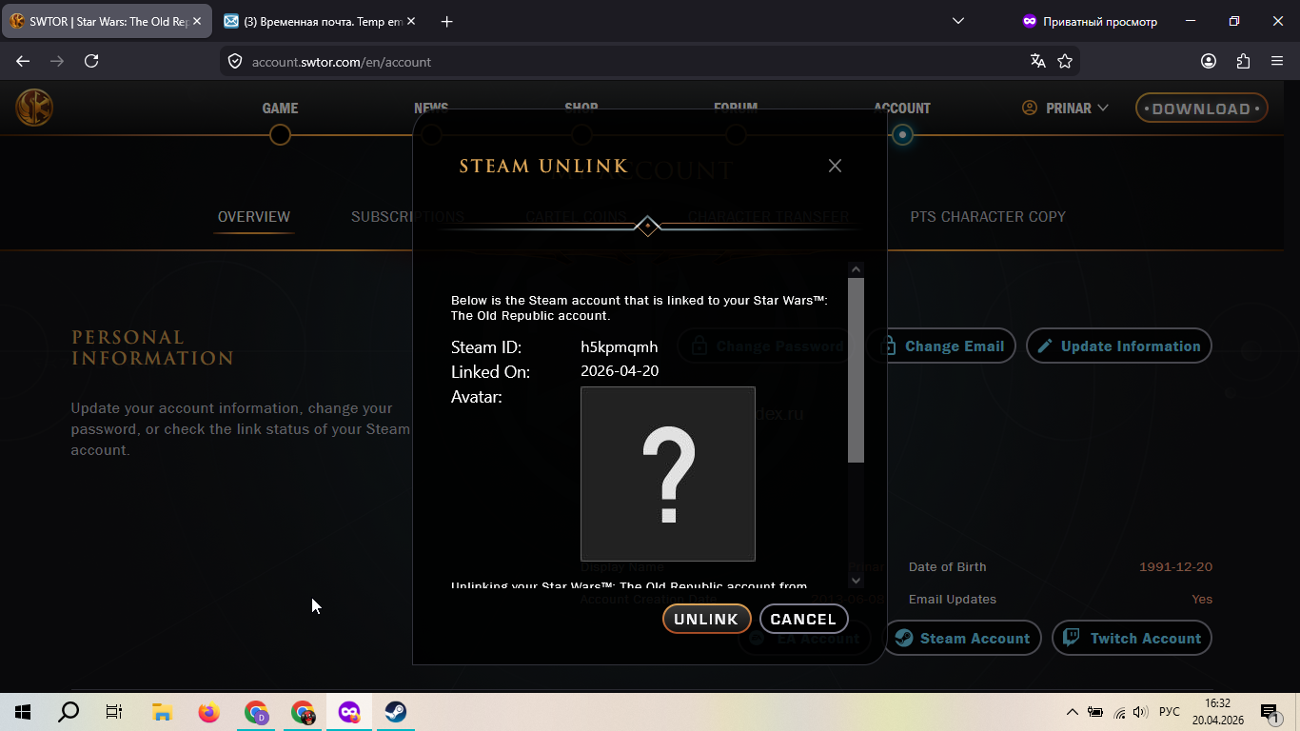Click the SWTOR logo icon

(34, 108)
